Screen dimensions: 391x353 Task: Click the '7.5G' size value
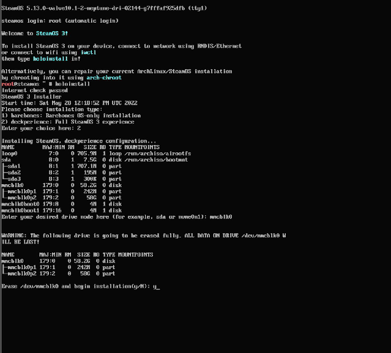coord(90,160)
